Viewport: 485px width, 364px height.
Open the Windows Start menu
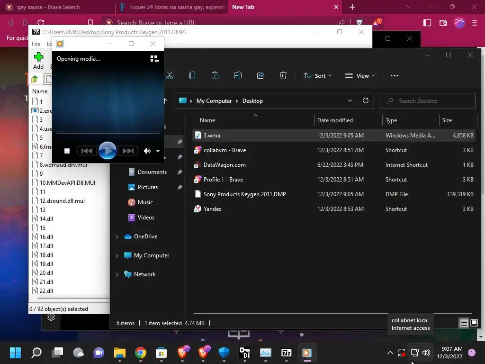click(15, 353)
